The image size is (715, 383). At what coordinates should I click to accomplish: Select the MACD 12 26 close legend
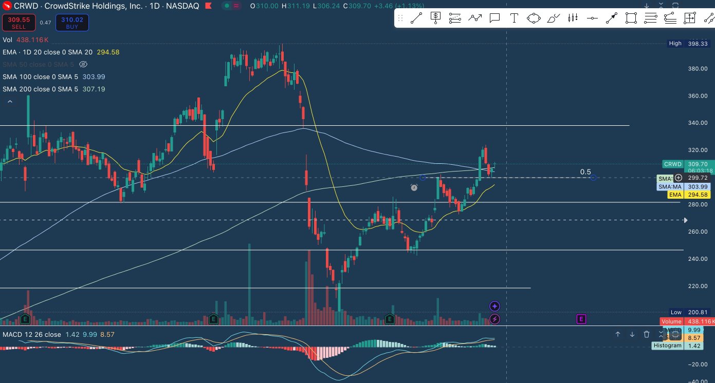(32, 335)
